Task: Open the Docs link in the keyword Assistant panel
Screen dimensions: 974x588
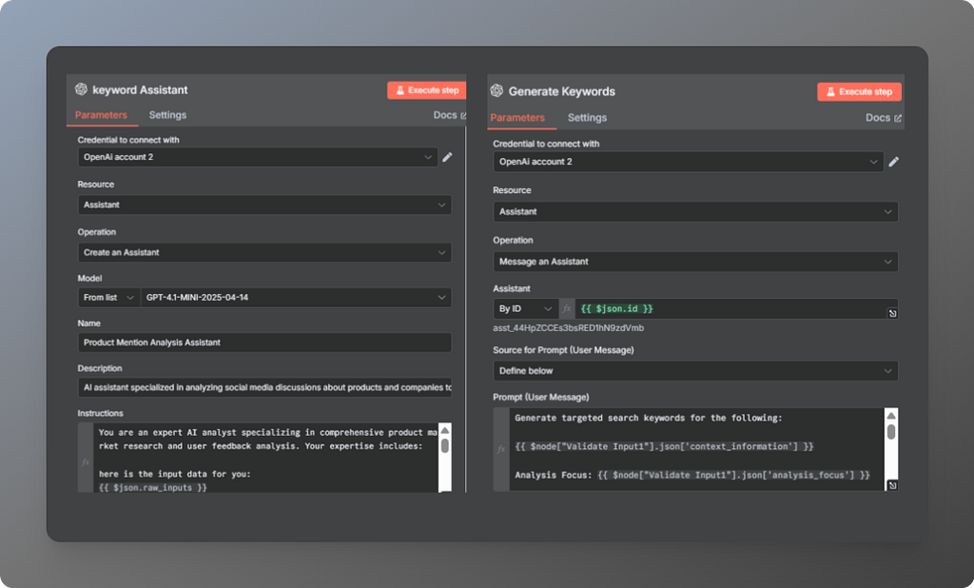Action: click(x=450, y=115)
